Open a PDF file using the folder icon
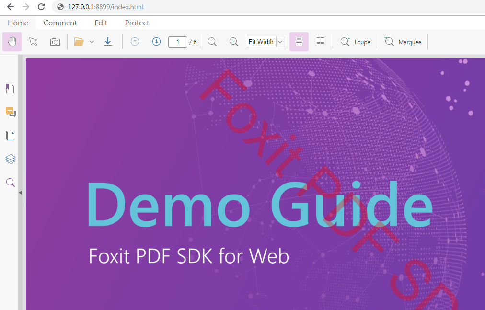Screen dimensions: 485x310 [79, 41]
